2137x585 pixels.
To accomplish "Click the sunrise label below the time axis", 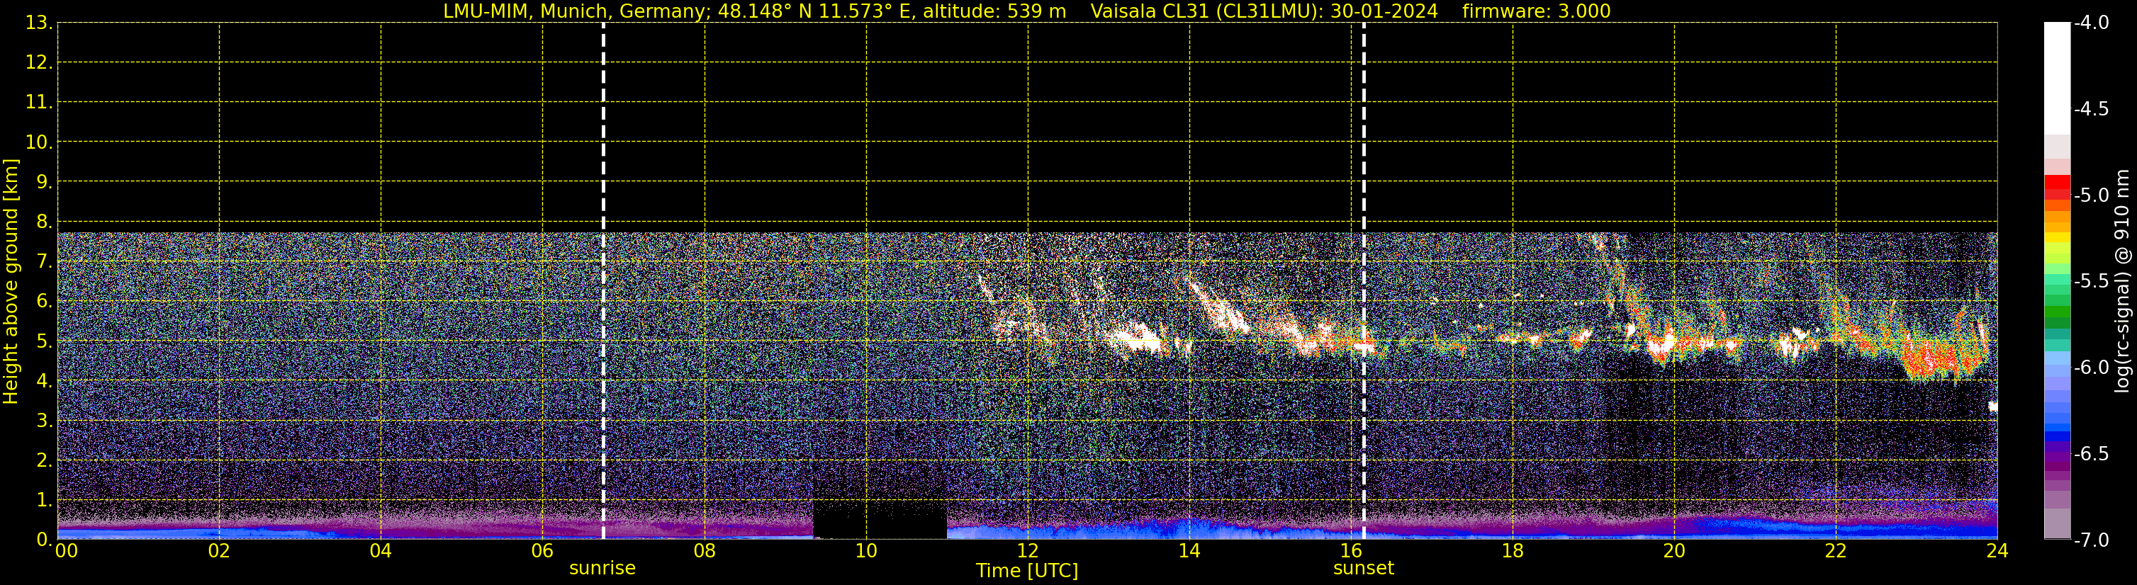I will [602, 569].
